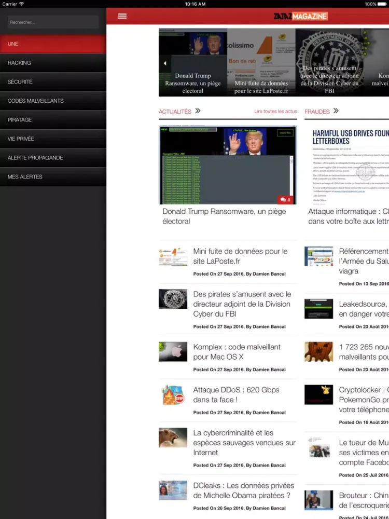Tap the hamburger menu icon
The width and height of the screenshot is (389, 519).
coord(122,16)
